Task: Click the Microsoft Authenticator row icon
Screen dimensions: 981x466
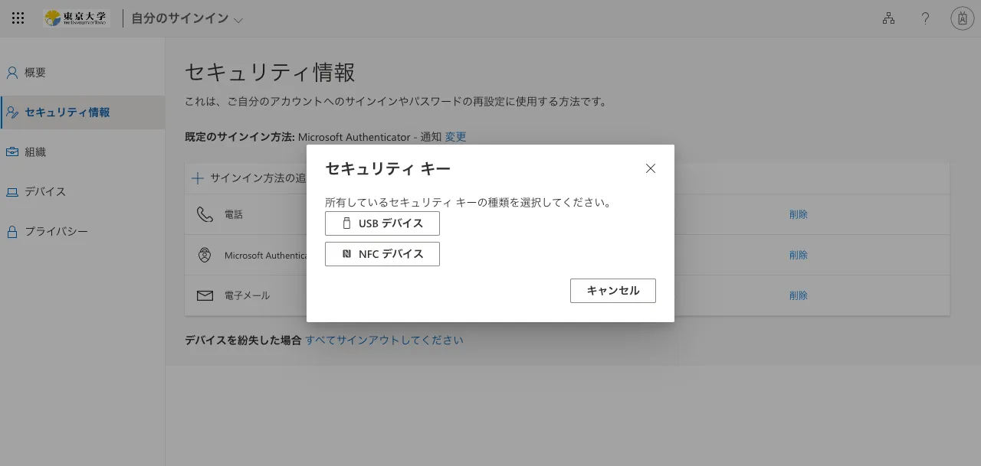Action: [205, 255]
